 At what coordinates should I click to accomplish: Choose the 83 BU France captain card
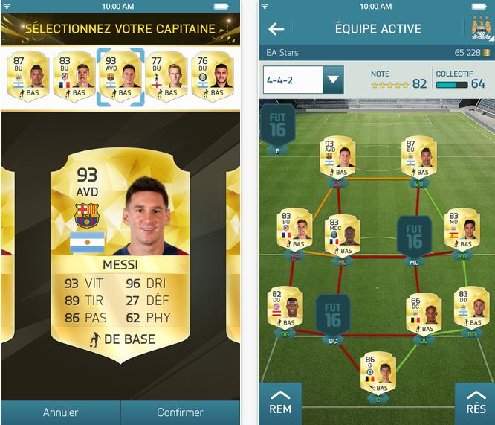pyautogui.click(x=74, y=76)
